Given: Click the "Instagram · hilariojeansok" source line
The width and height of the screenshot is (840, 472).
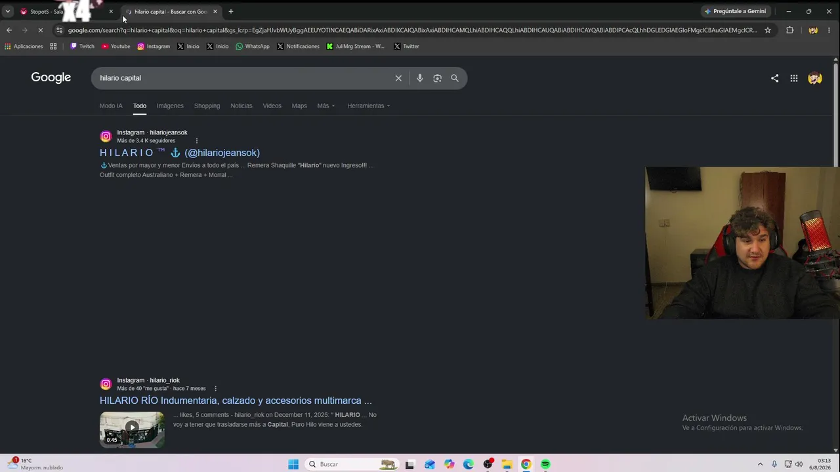Looking at the screenshot, I should pos(152,132).
